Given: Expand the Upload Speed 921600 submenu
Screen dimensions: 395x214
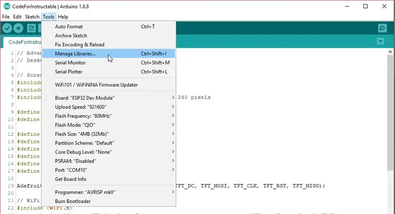Looking at the screenshot, I should 109,107.
